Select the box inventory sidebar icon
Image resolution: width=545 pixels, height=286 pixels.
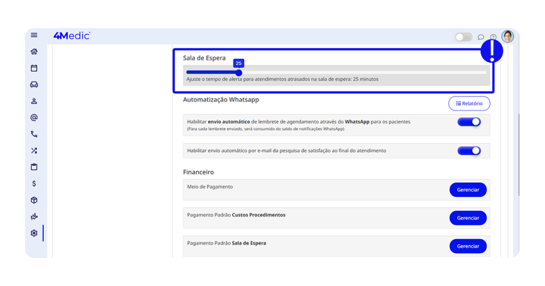tap(34, 200)
